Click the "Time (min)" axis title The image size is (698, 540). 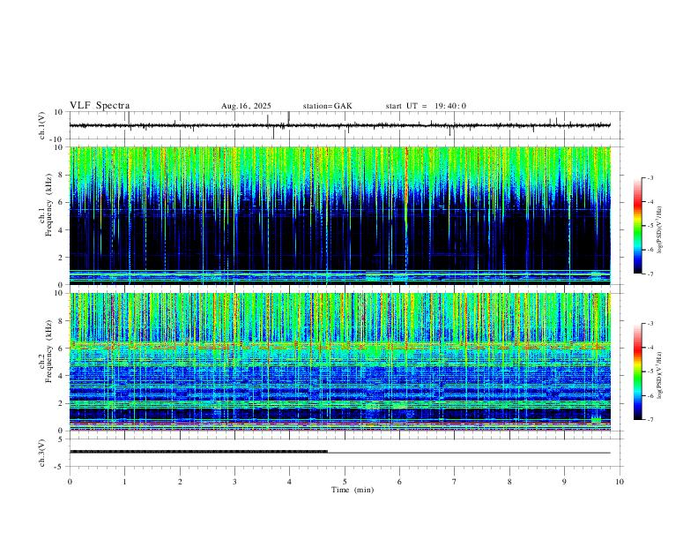click(x=353, y=490)
